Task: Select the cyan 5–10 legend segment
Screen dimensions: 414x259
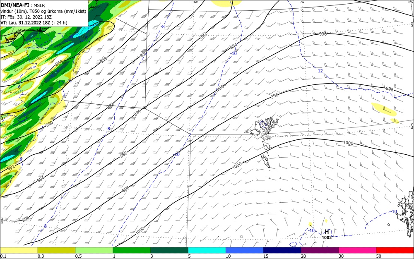Action: [207, 250]
